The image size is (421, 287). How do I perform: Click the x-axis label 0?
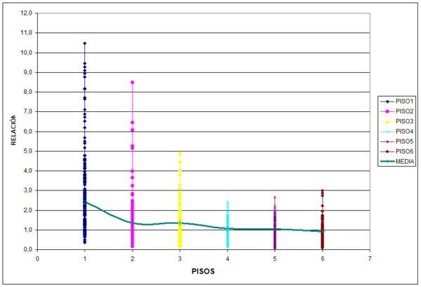(x=38, y=258)
